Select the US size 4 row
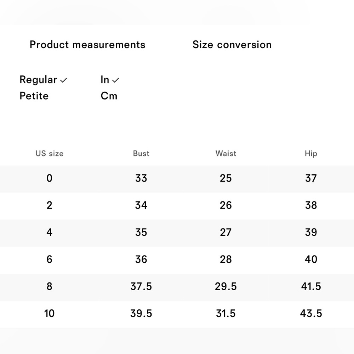 (x=177, y=233)
